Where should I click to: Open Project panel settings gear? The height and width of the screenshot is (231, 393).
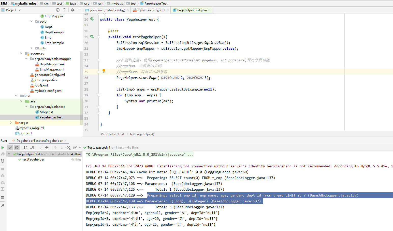(x=73, y=10)
